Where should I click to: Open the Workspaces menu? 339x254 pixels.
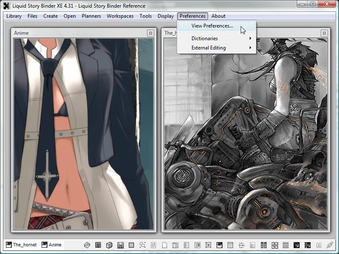pyautogui.click(x=120, y=16)
